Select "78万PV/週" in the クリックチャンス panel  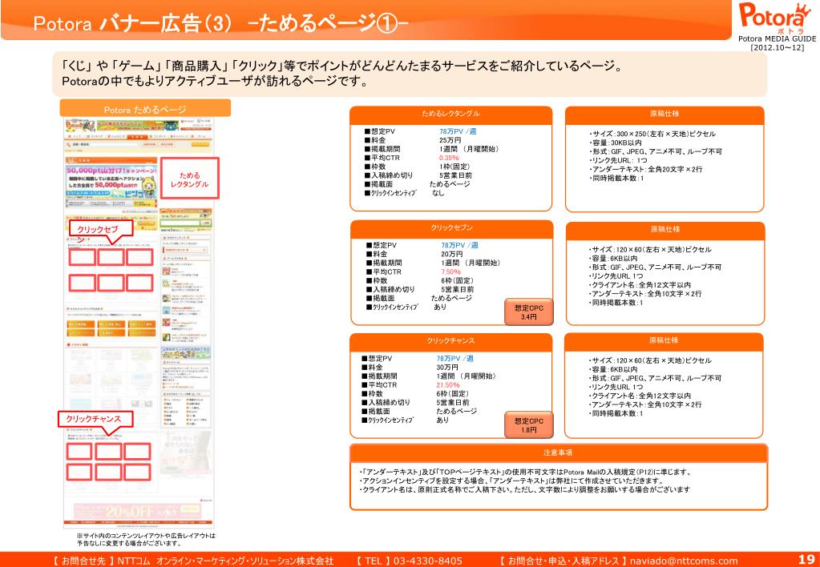coord(455,359)
